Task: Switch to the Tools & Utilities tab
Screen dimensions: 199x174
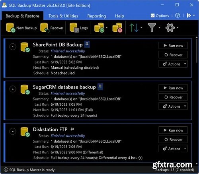Action: [x=63, y=16]
